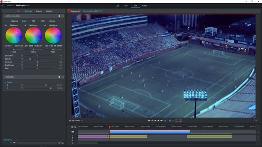The width and height of the screenshot is (262, 147).
Task: Click the Gain slider handle
Action: click(37, 68)
